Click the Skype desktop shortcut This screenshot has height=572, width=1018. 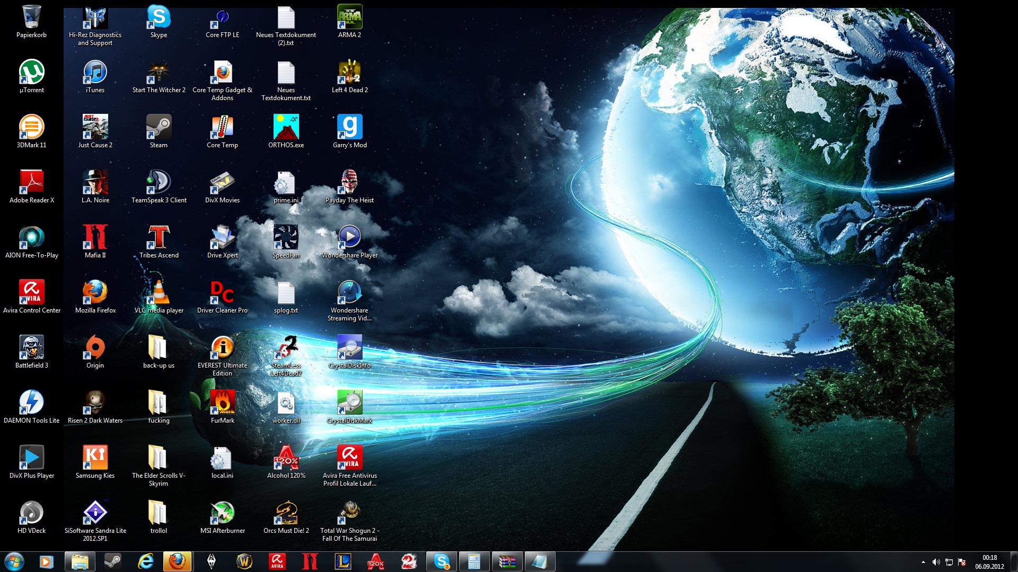[x=159, y=21]
